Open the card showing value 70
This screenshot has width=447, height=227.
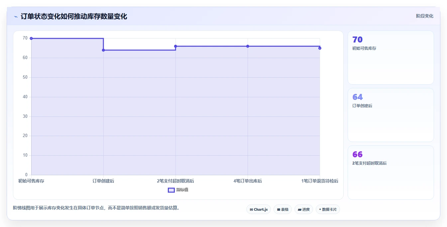(x=391, y=58)
